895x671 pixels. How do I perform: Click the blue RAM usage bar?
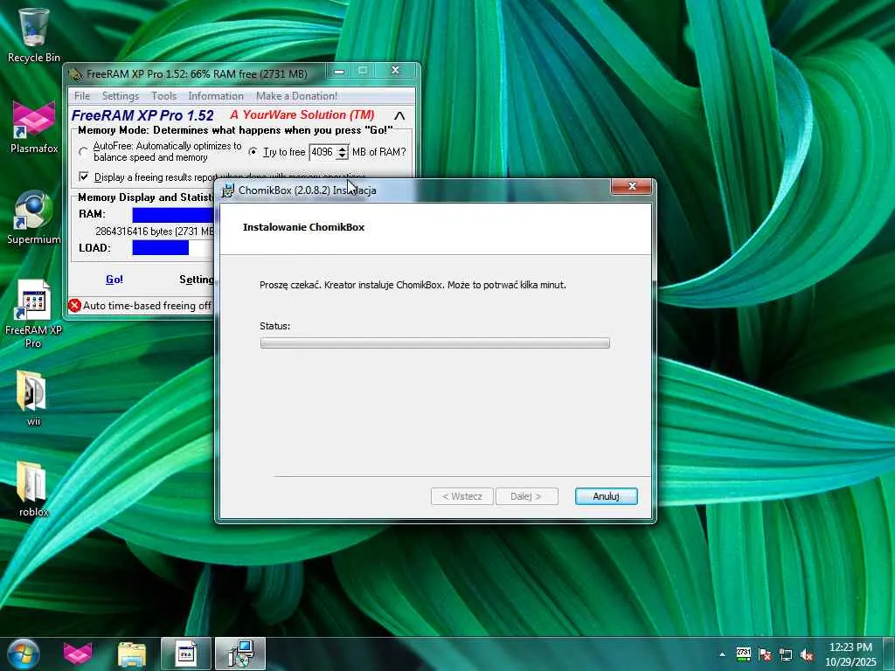[173, 215]
